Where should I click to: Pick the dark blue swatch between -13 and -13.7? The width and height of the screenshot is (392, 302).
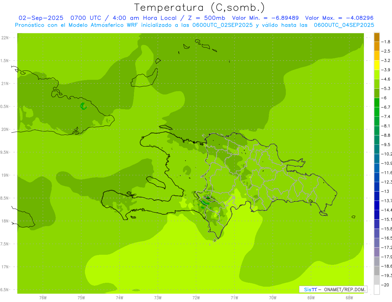tap(377, 196)
